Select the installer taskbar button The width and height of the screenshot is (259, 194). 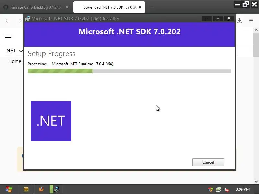pyautogui.click(x=56, y=189)
